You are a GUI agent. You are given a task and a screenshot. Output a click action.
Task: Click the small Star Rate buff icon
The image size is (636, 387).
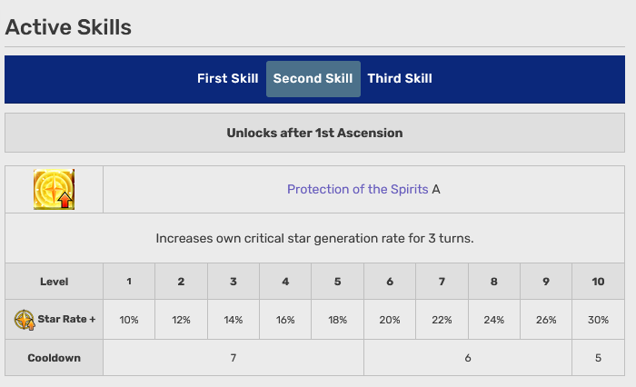25,320
